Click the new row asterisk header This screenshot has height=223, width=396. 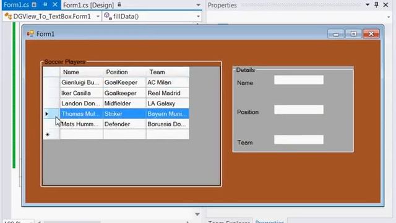[51, 134]
